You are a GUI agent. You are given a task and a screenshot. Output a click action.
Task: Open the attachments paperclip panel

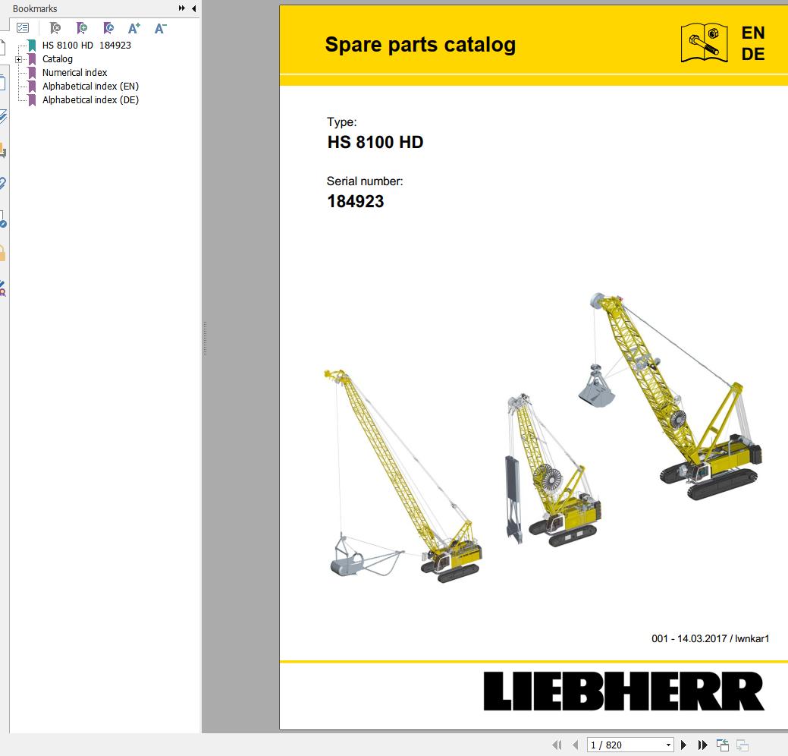pyautogui.click(x=4, y=183)
